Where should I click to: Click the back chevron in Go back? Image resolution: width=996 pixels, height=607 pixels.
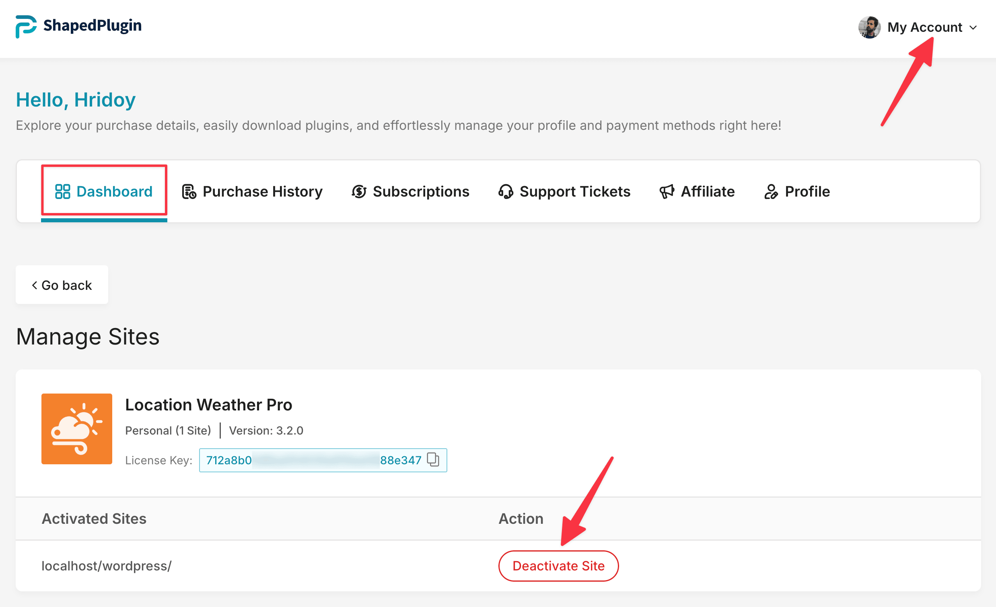click(x=34, y=285)
